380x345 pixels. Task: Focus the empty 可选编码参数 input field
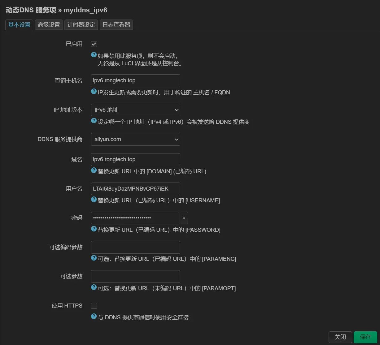point(135,248)
